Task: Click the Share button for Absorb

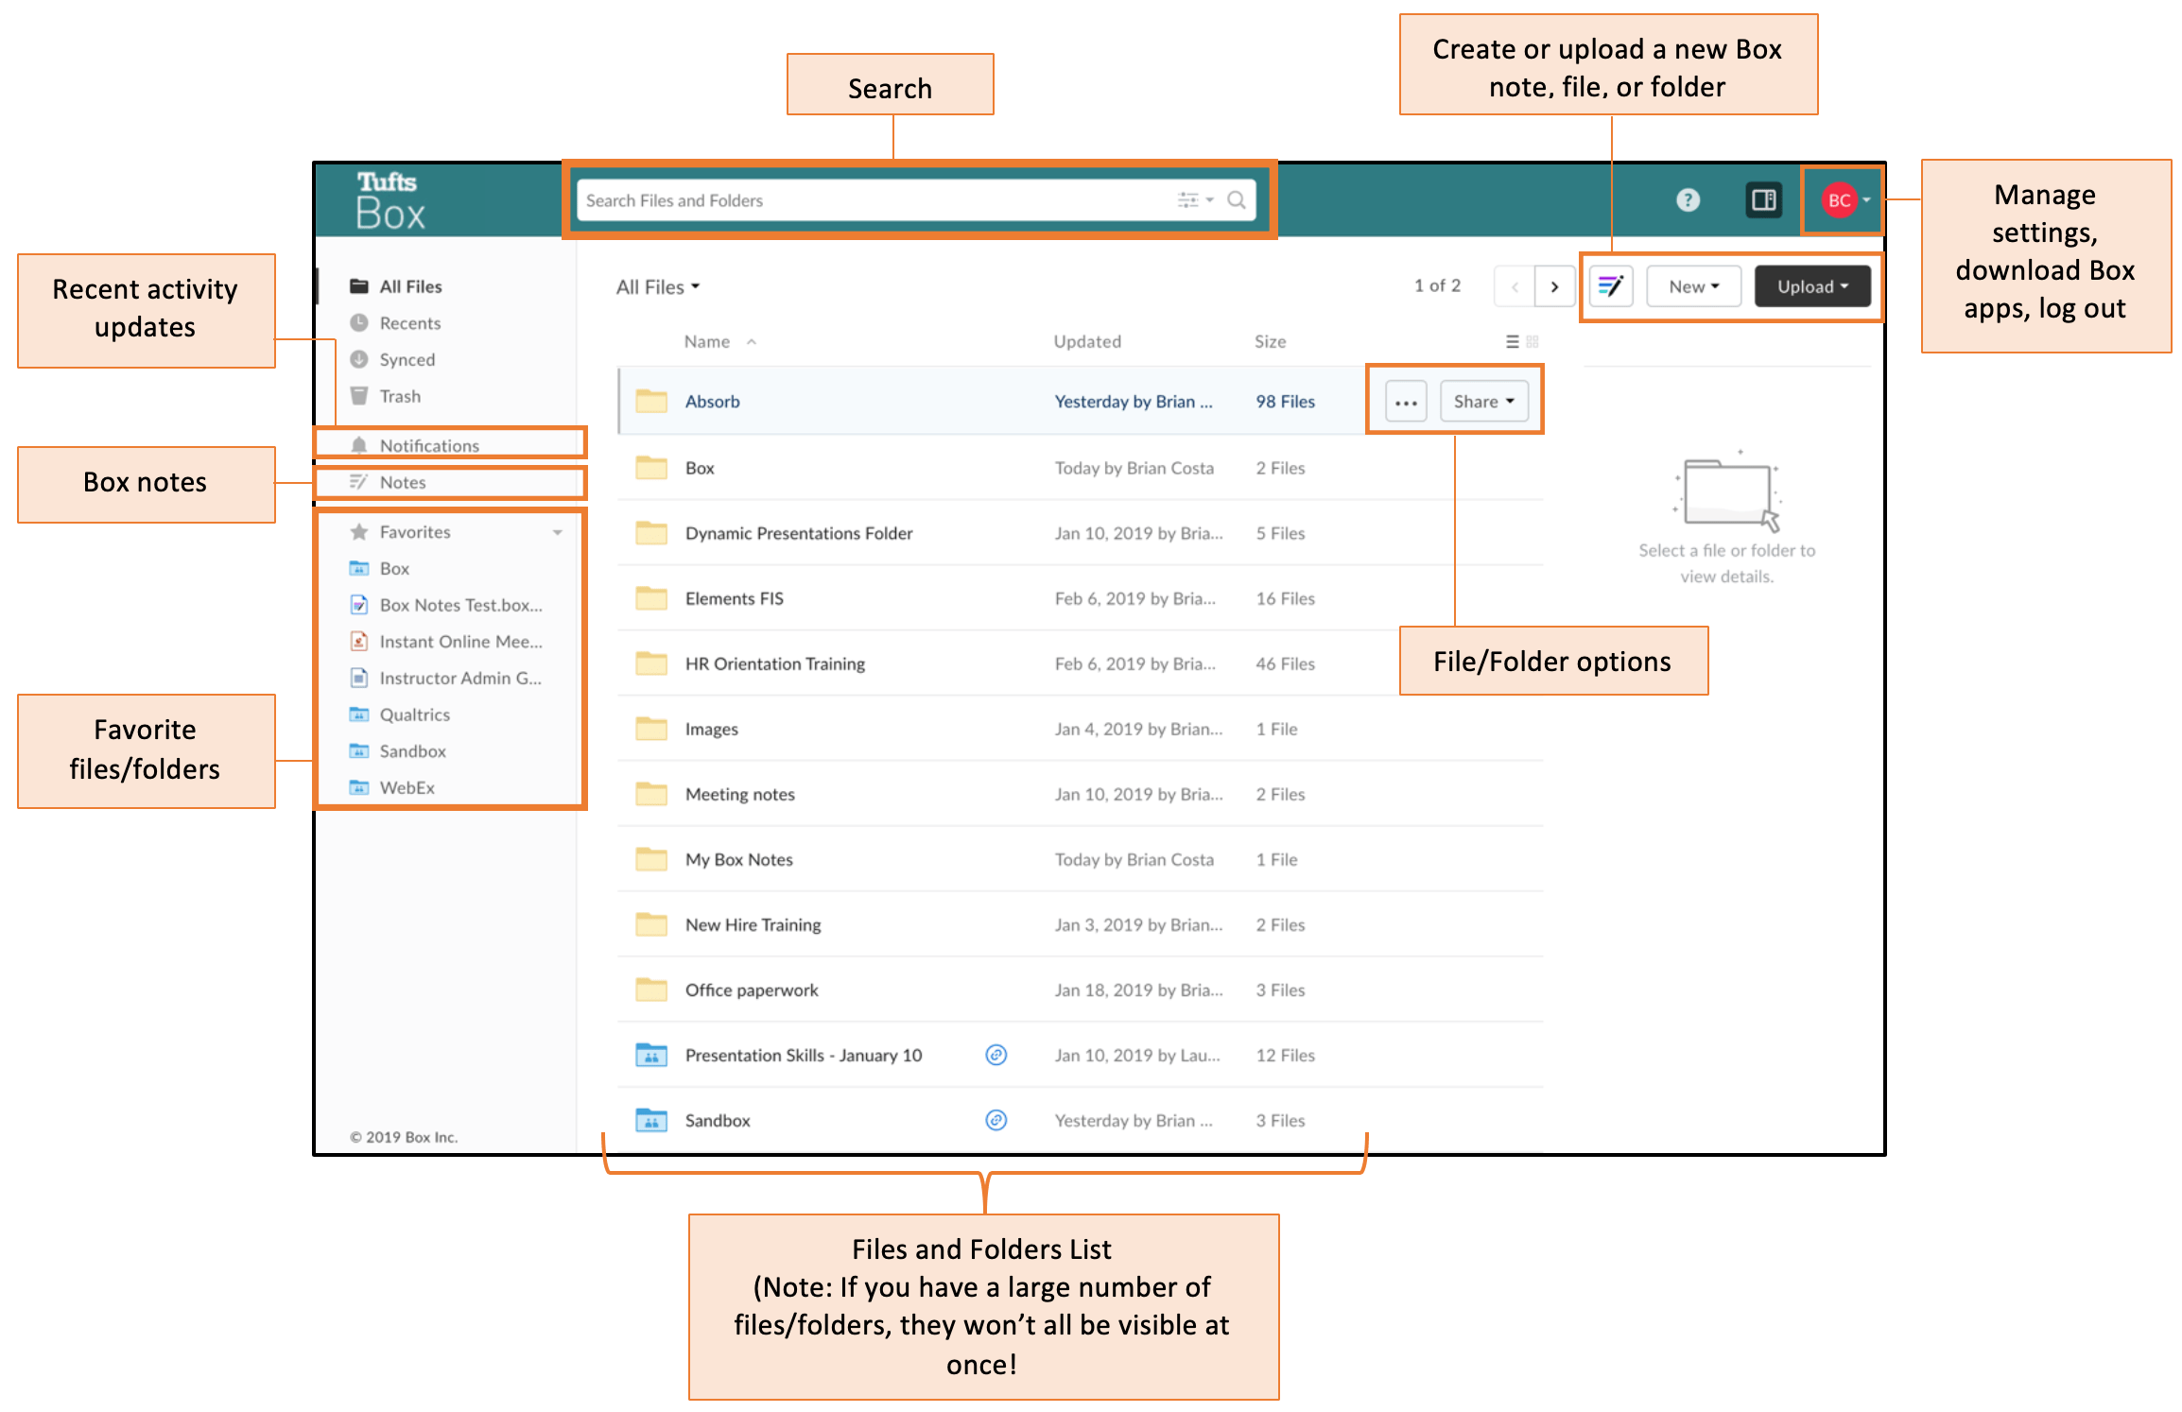Action: 1482,402
